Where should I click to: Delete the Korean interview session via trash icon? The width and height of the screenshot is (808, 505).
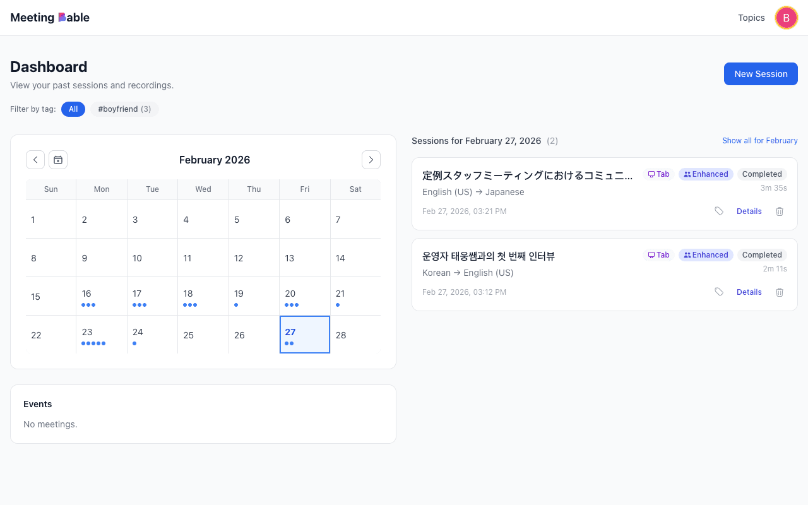click(x=780, y=292)
